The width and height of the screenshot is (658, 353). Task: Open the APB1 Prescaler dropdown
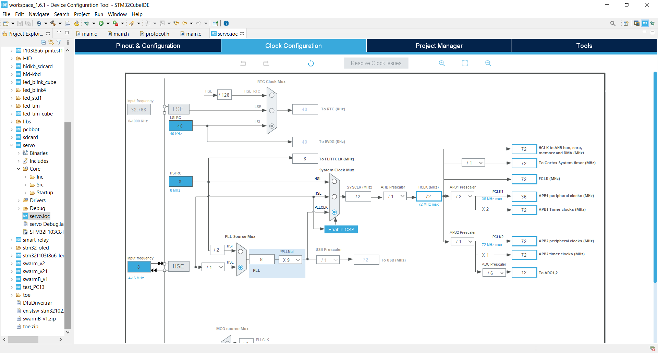(x=463, y=196)
